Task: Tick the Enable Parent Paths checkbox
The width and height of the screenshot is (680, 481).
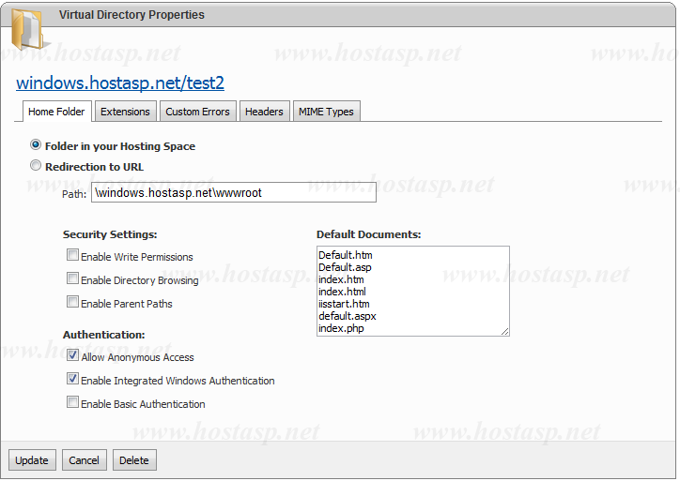Action: [x=72, y=302]
